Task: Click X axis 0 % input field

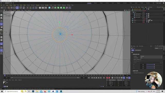Action: 143,65
